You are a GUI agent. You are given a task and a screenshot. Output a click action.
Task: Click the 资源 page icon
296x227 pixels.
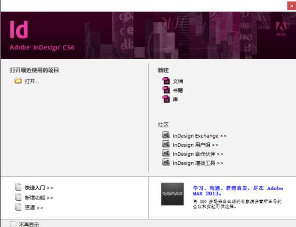click(x=18, y=207)
